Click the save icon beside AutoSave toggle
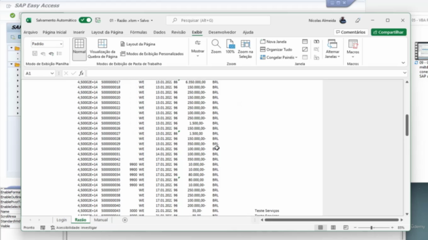This screenshot has height=240, width=428. pos(98,20)
